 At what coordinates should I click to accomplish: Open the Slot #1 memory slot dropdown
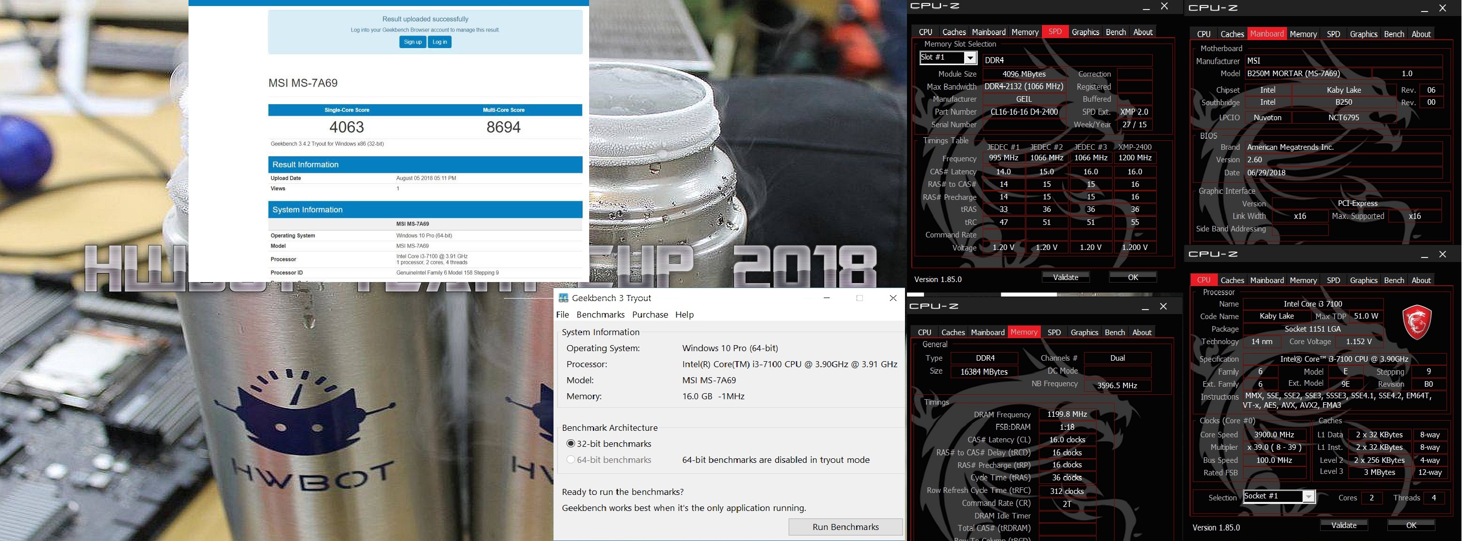pos(970,58)
